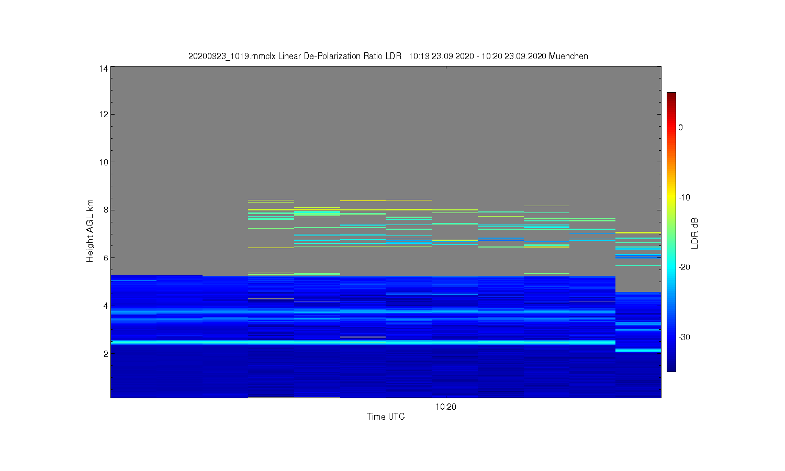Screen dimensions: 785x471
Task: Click the cyan region of colorbar near -20
Action: click(x=671, y=267)
